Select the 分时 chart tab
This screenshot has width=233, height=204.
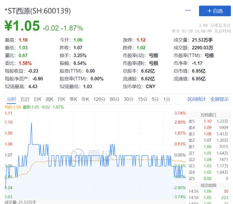[x=11, y=99]
